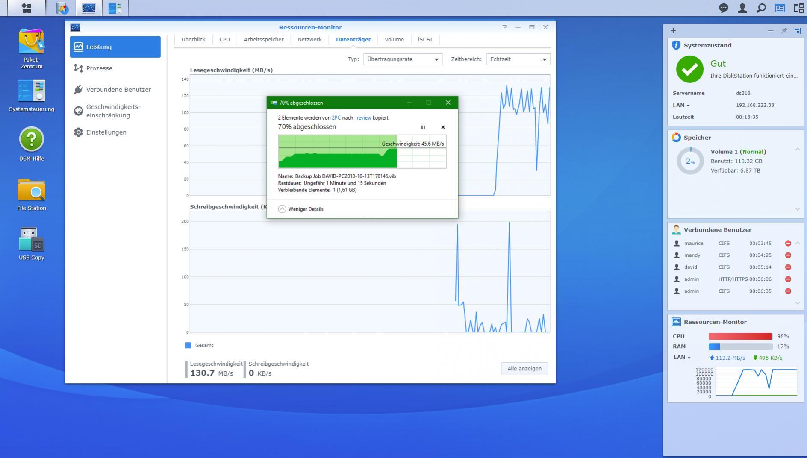Toggle the widgets panel icon
Screen dimensions: 807x458
coord(780,8)
